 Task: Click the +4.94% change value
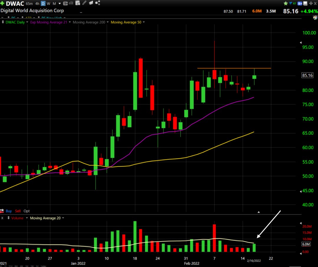(x=309, y=11)
